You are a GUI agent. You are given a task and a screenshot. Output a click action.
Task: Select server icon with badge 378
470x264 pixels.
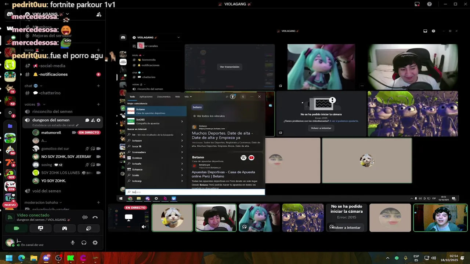10,186
